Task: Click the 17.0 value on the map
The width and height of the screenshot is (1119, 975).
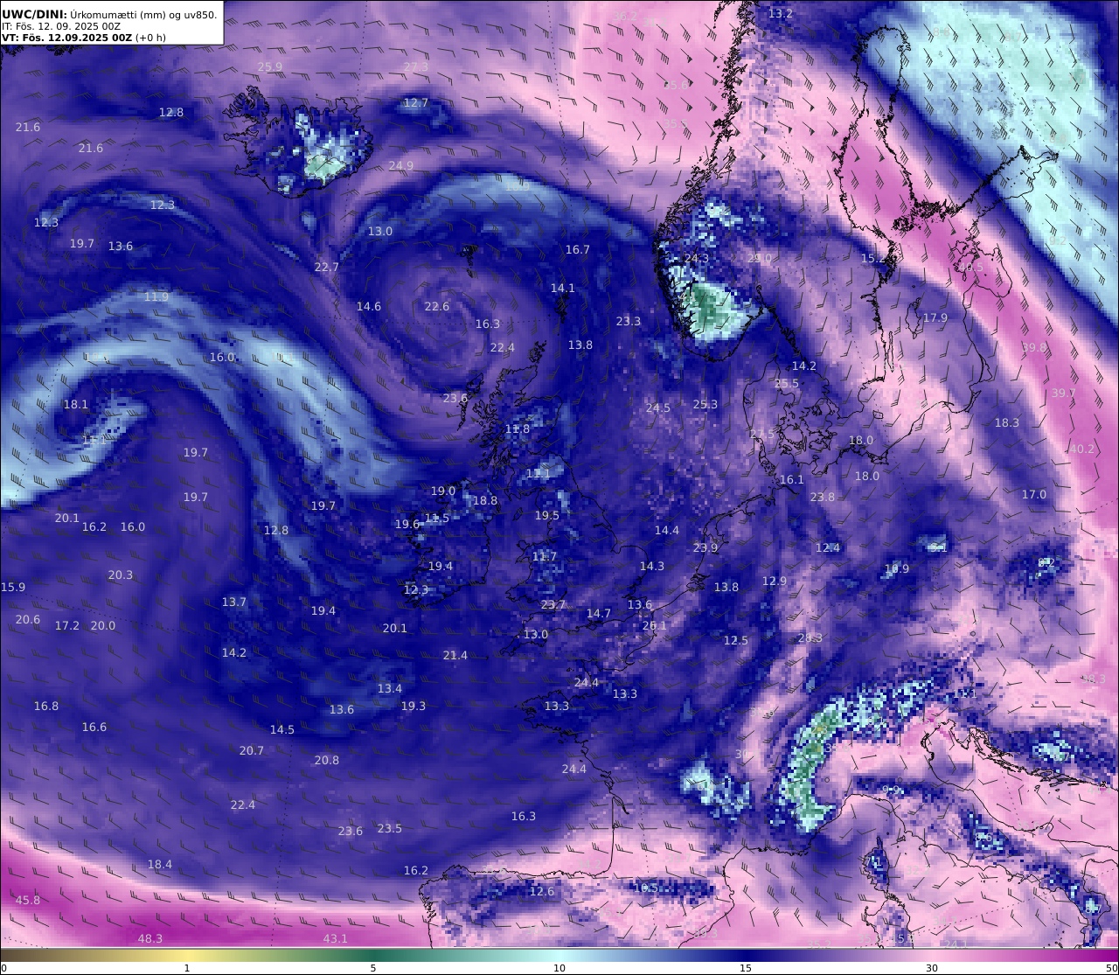Action: pyautogui.click(x=1034, y=495)
